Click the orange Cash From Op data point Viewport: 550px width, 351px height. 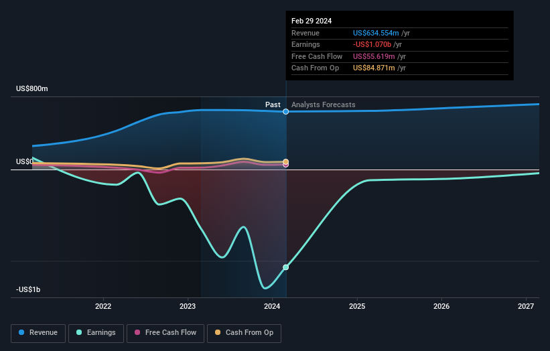pos(286,161)
